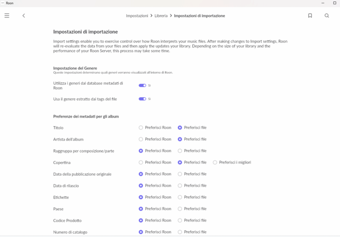The height and width of the screenshot is (237, 340).
Task: Navigate to Libreria breadcrumb
Action: click(x=161, y=16)
